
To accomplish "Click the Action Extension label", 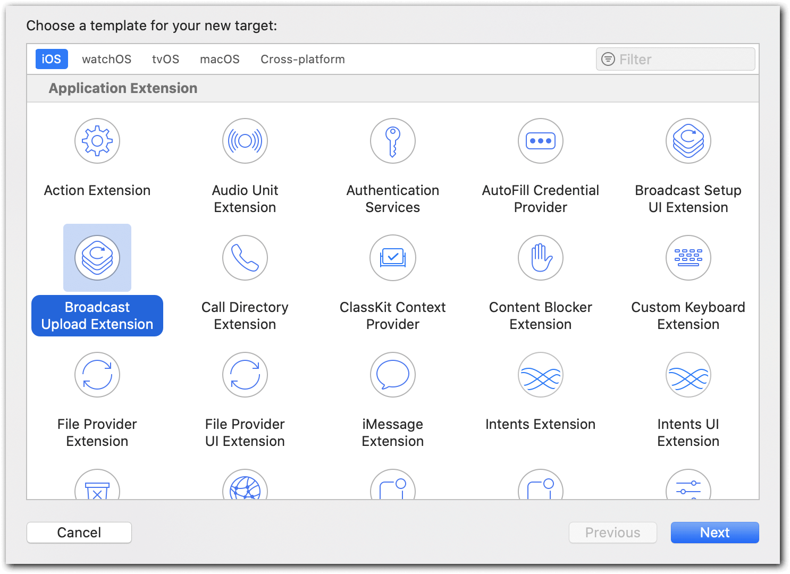I will [x=97, y=190].
